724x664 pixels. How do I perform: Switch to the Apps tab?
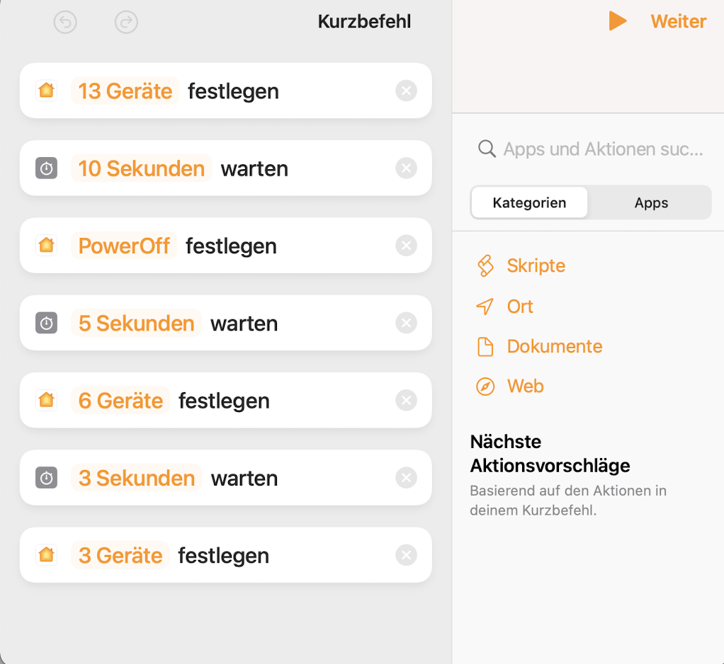click(651, 203)
